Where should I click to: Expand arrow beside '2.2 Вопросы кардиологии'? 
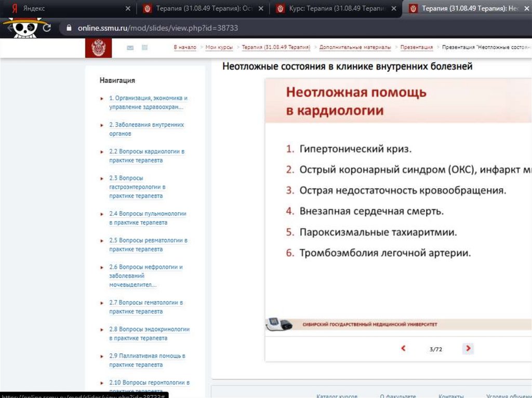coord(102,152)
